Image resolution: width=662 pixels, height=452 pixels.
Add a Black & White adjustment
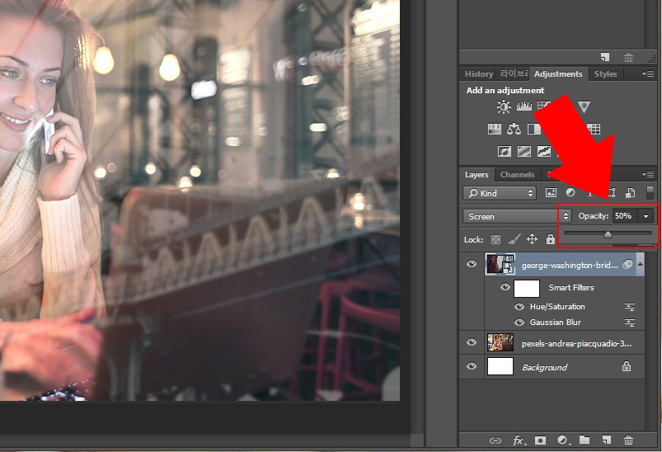(x=534, y=129)
